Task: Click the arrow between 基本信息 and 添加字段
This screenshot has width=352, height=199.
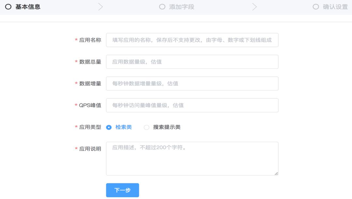Action: pyautogui.click(x=101, y=6)
